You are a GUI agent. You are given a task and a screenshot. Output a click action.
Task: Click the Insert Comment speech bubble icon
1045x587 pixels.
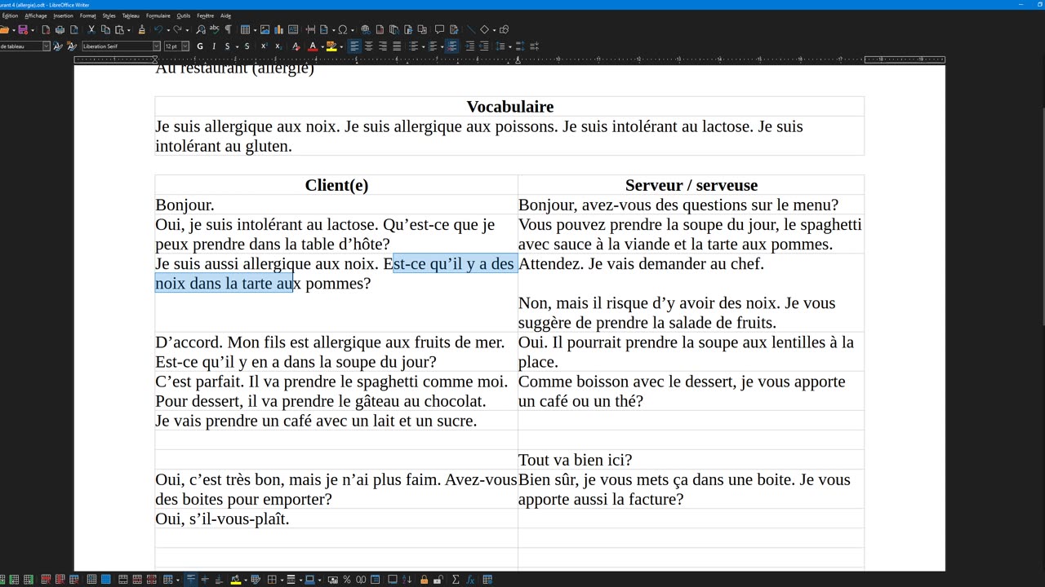tap(439, 30)
